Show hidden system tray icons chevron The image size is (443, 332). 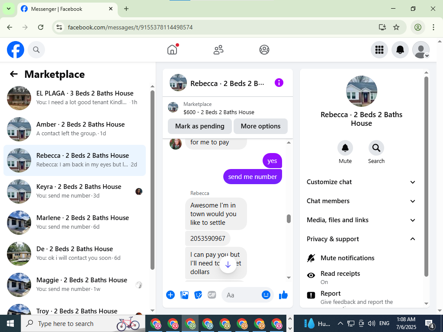click(340, 323)
